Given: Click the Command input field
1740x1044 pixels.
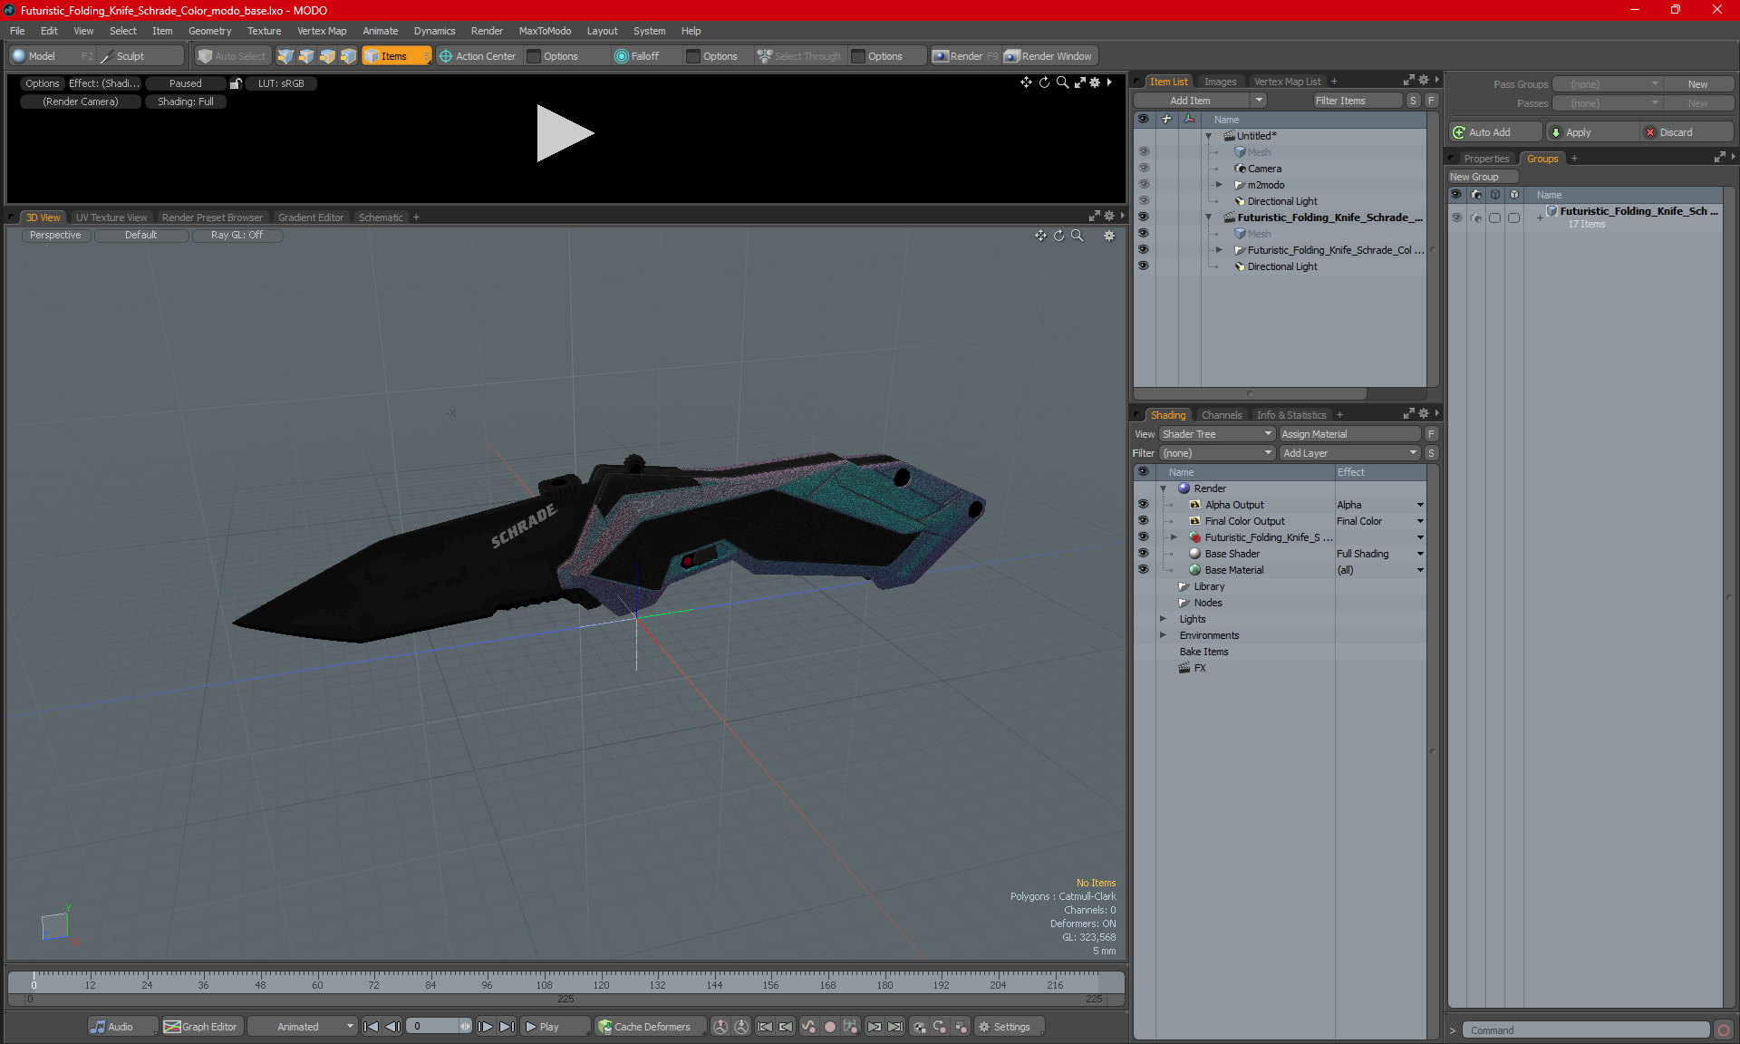Looking at the screenshot, I should point(1586,1030).
